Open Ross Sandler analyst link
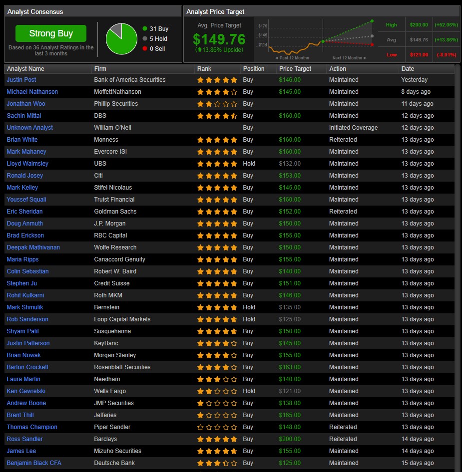The width and height of the screenshot is (462, 472). point(24,439)
